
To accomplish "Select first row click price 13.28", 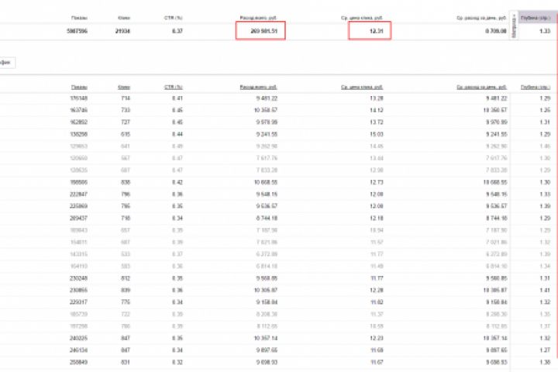I will (377, 98).
